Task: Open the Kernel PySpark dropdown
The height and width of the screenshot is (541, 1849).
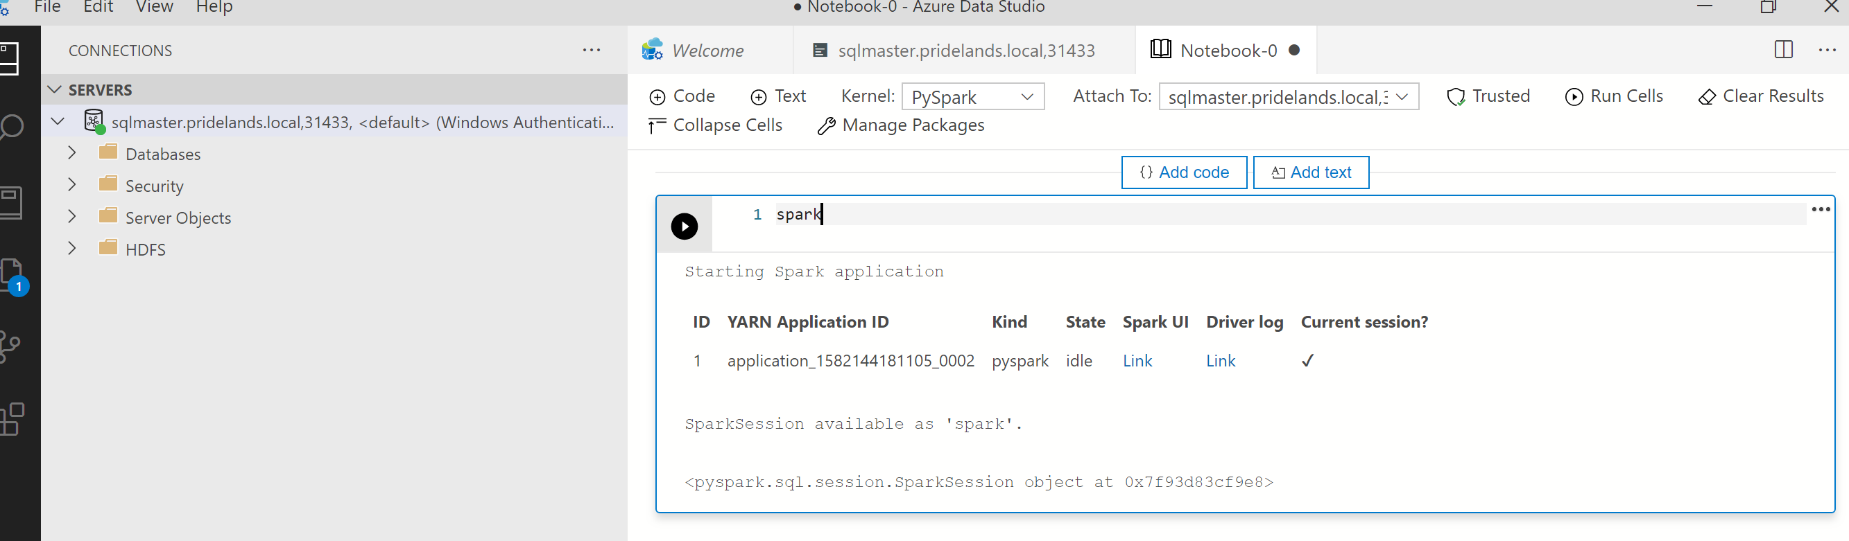Action: (972, 97)
